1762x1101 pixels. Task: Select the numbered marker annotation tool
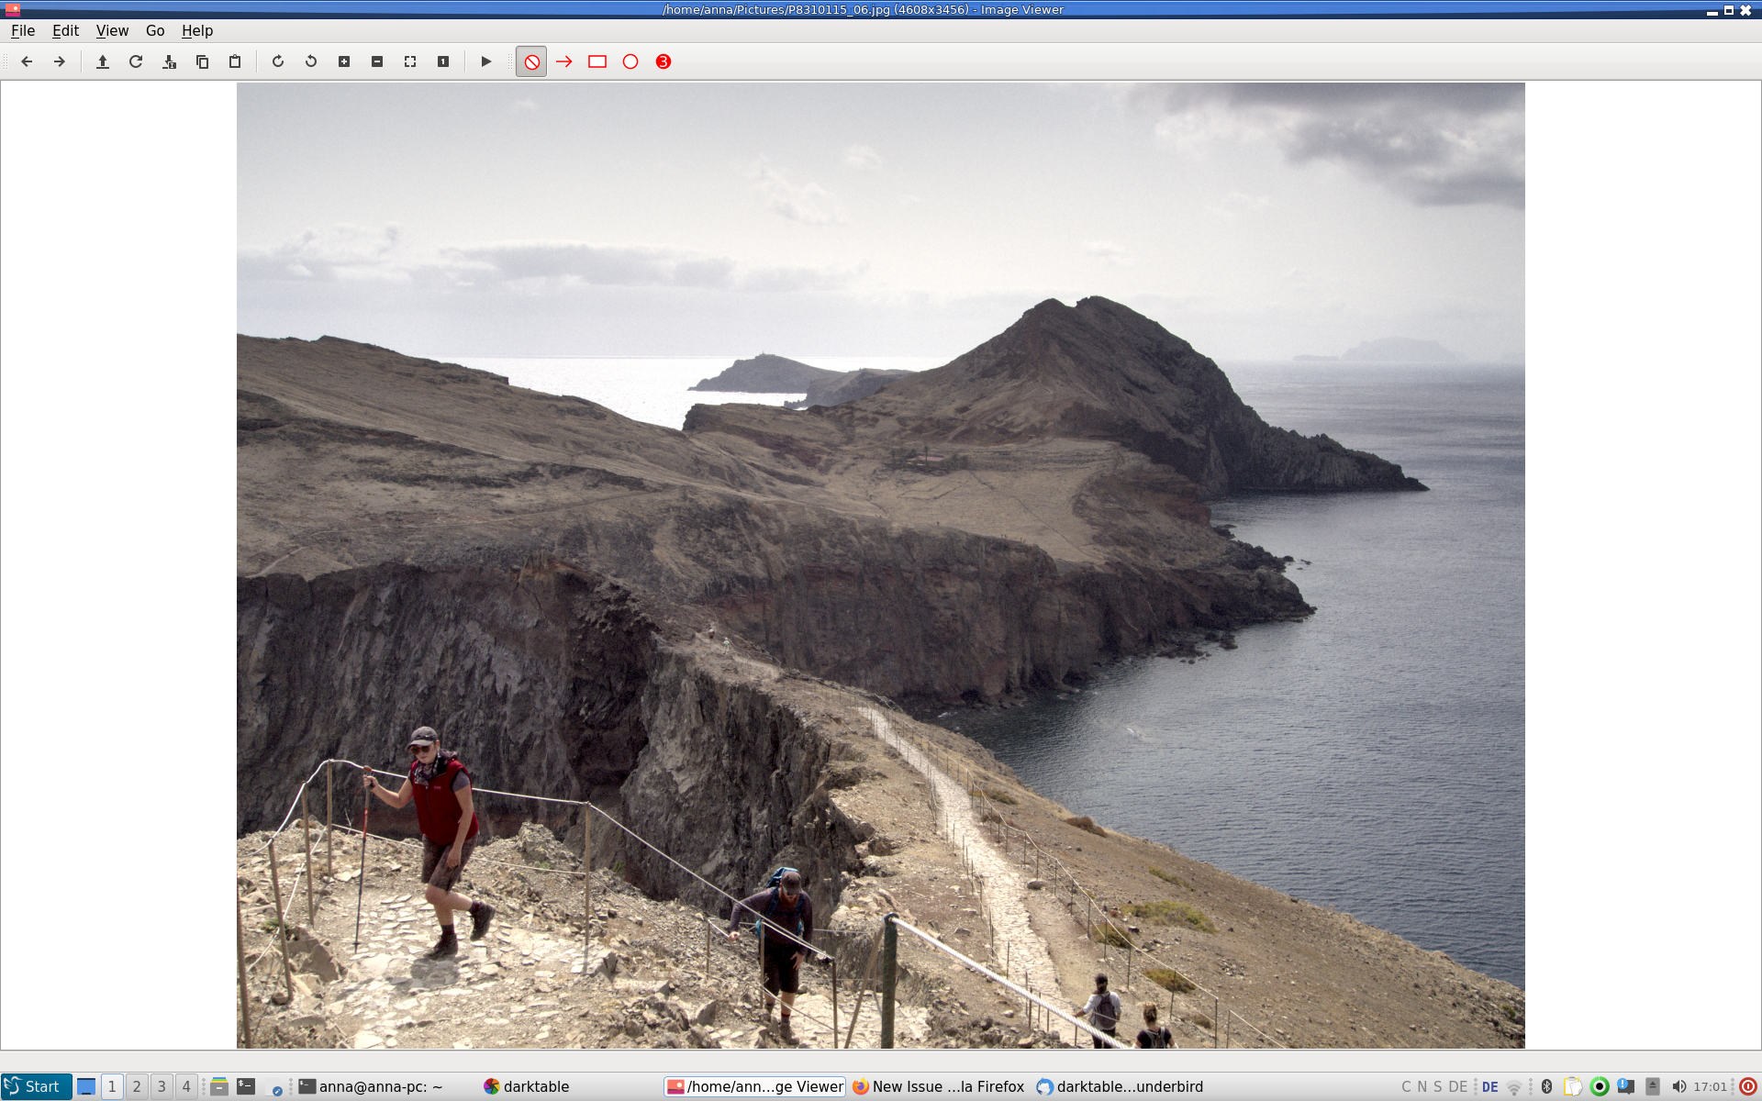pos(663,61)
